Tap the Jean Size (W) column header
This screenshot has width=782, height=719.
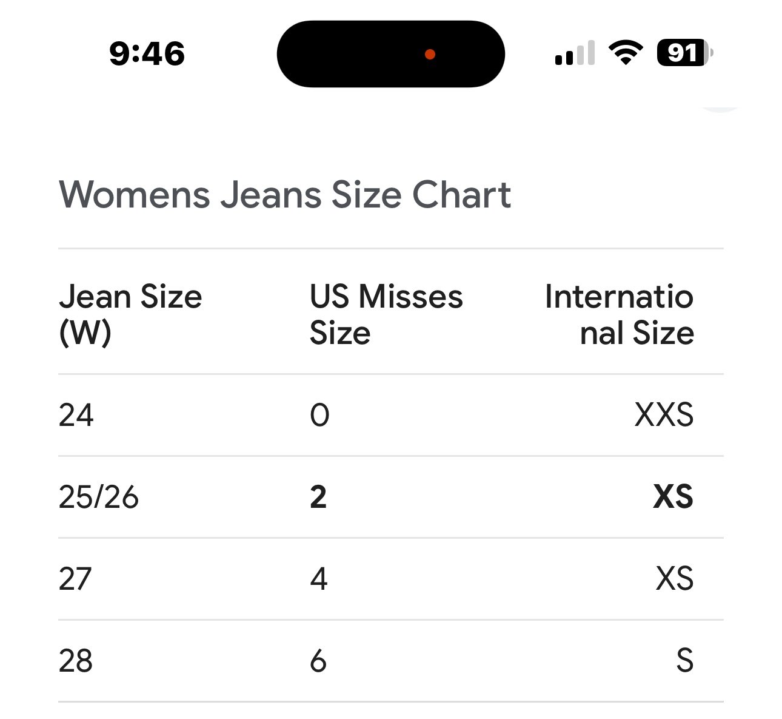(130, 314)
